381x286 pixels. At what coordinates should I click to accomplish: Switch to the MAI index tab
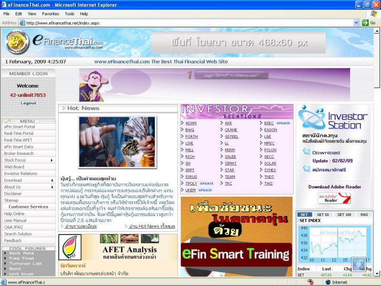point(364,214)
